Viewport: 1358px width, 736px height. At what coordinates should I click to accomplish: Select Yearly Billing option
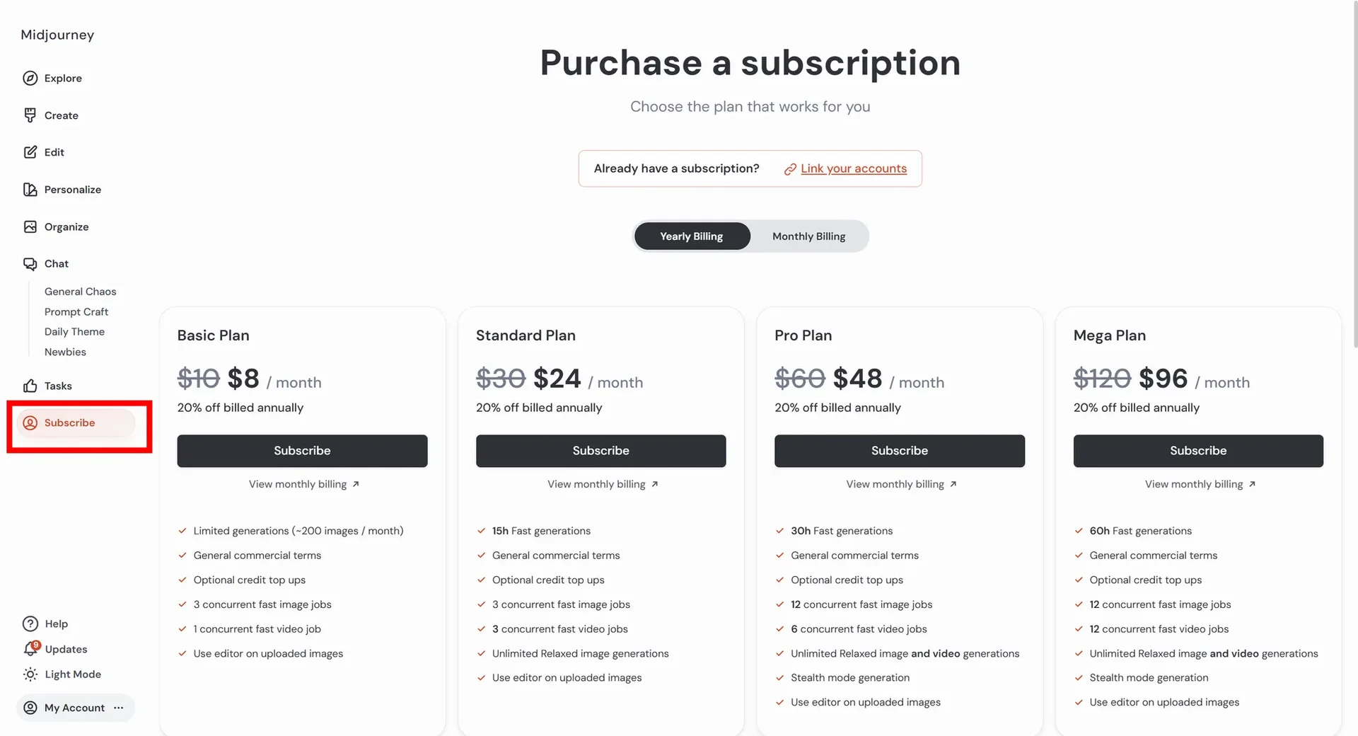pyautogui.click(x=692, y=236)
